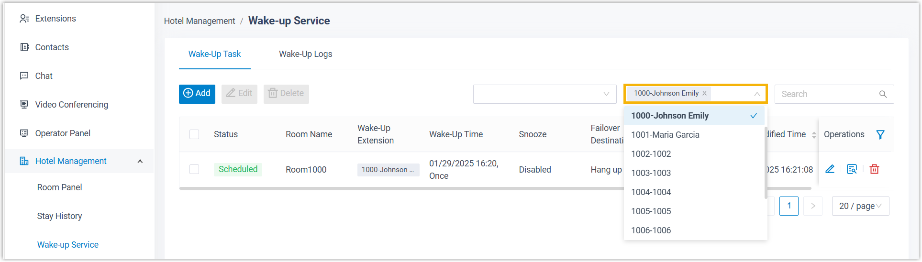Open the empty filter dropdown
This screenshot has height=262, width=922.
click(x=544, y=94)
